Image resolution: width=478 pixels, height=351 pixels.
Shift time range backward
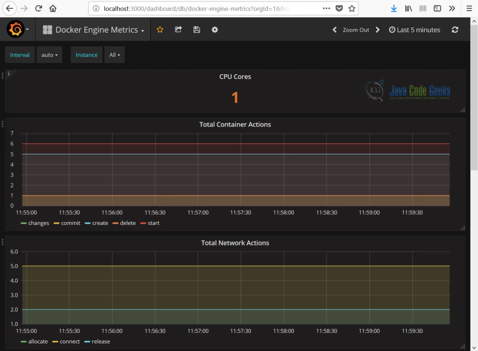[334, 29]
